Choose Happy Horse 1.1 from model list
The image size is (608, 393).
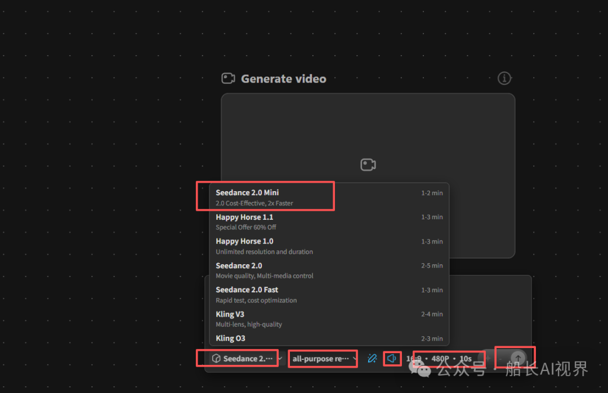(x=329, y=222)
